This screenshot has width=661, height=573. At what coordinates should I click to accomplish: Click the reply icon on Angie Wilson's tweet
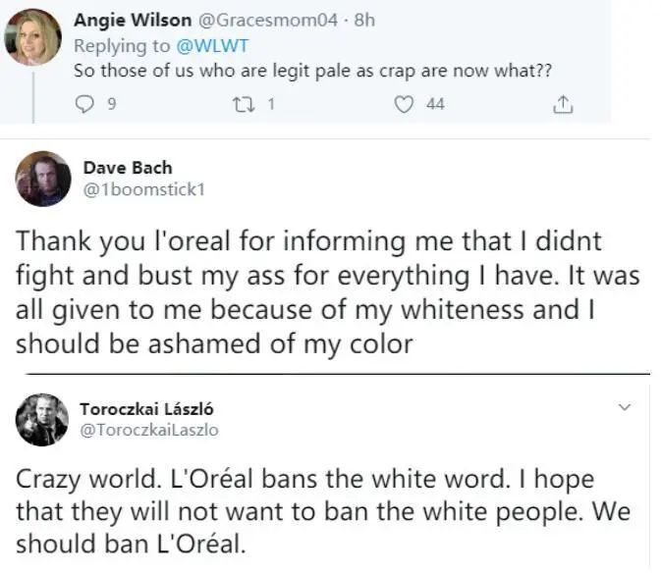[x=84, y=104]
